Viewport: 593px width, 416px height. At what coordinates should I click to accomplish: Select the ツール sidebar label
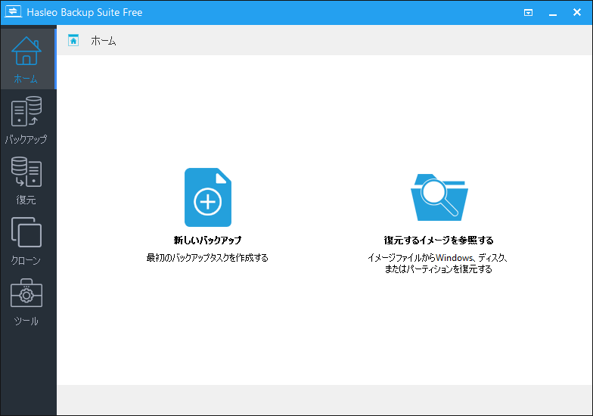[26, 321]
